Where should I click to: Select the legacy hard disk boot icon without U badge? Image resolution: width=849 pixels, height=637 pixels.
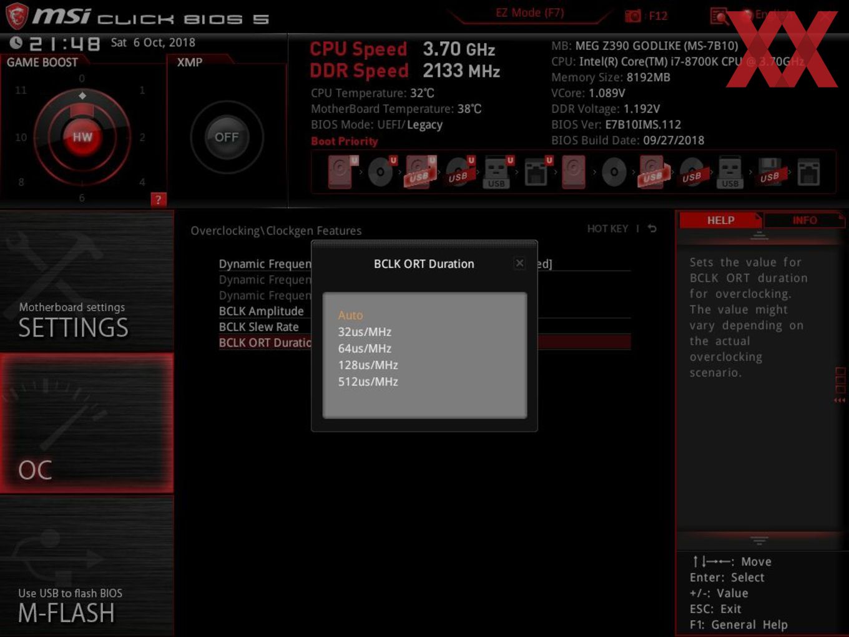tap(574, 172)
